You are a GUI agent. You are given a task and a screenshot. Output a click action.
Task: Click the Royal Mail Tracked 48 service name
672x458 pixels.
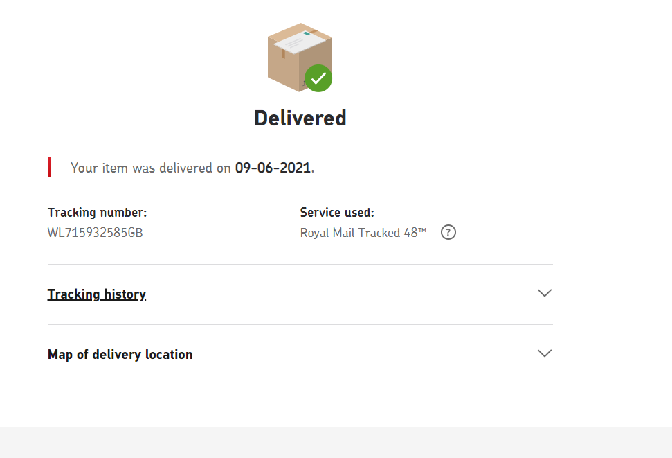[358, 233]
